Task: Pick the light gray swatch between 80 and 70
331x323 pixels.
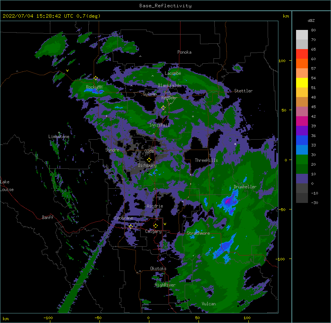Action: pyautogui.click(x=302, y=35)
